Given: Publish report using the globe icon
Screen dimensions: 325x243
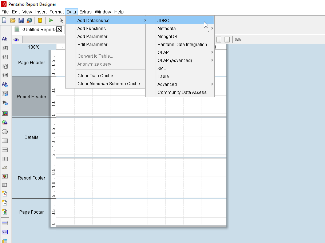Looking at the screenshot, I should click(x=29, y=20).
